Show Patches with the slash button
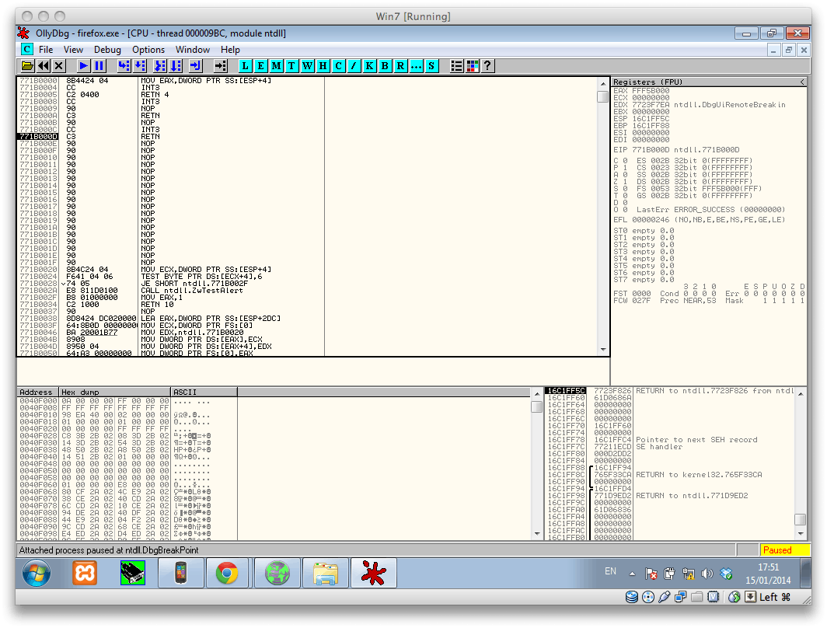The height and width of the screenshot is (628, 827). click(354, 66)
